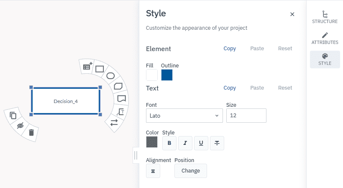Click the duplicate icon beside Decision_4

pyautogui.click(x=13, y=116)
